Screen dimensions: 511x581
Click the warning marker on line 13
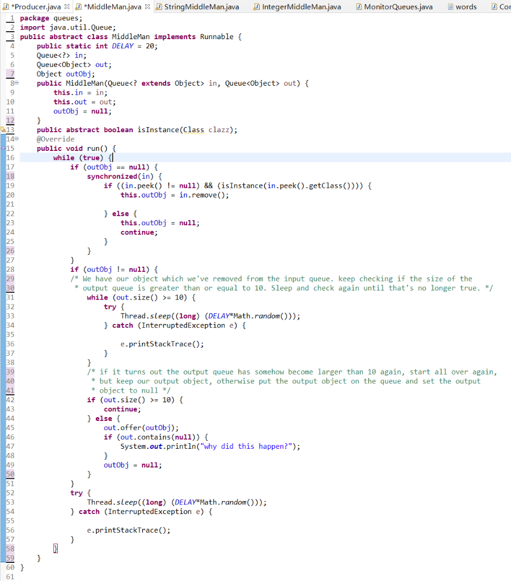tap(3, 130)
